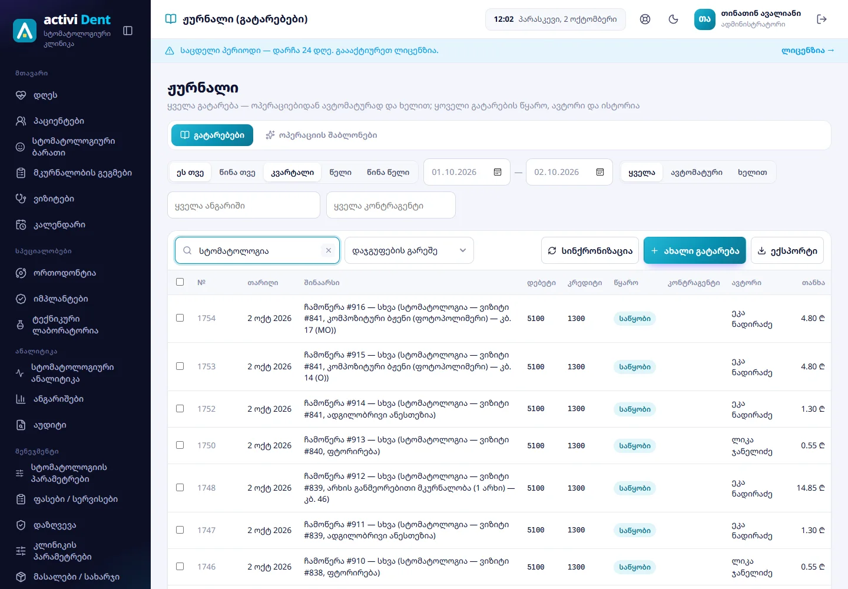
Task: Click სინქრონიზაცია button
Action: pyautogui.click(x=590, y=250)
